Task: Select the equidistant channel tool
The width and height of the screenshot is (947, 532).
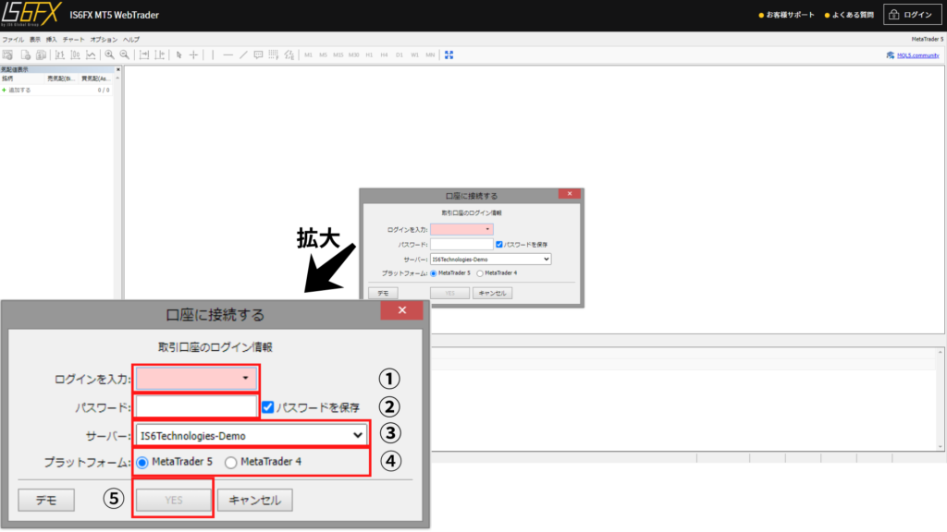Action: coord(289,54)
